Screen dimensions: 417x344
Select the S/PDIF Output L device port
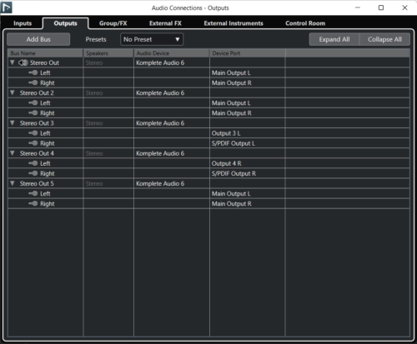234,143
